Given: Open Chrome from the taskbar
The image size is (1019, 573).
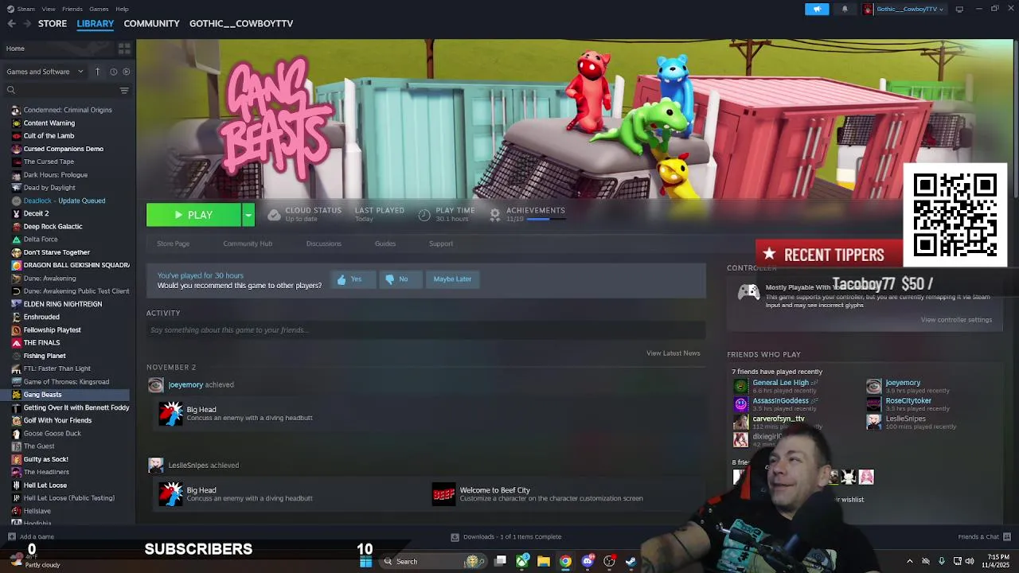Looking at the screenshot, I should click(x=565, y=562).
